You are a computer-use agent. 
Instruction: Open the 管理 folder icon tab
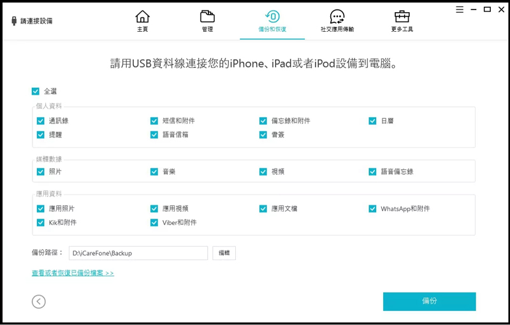(207, 21)
